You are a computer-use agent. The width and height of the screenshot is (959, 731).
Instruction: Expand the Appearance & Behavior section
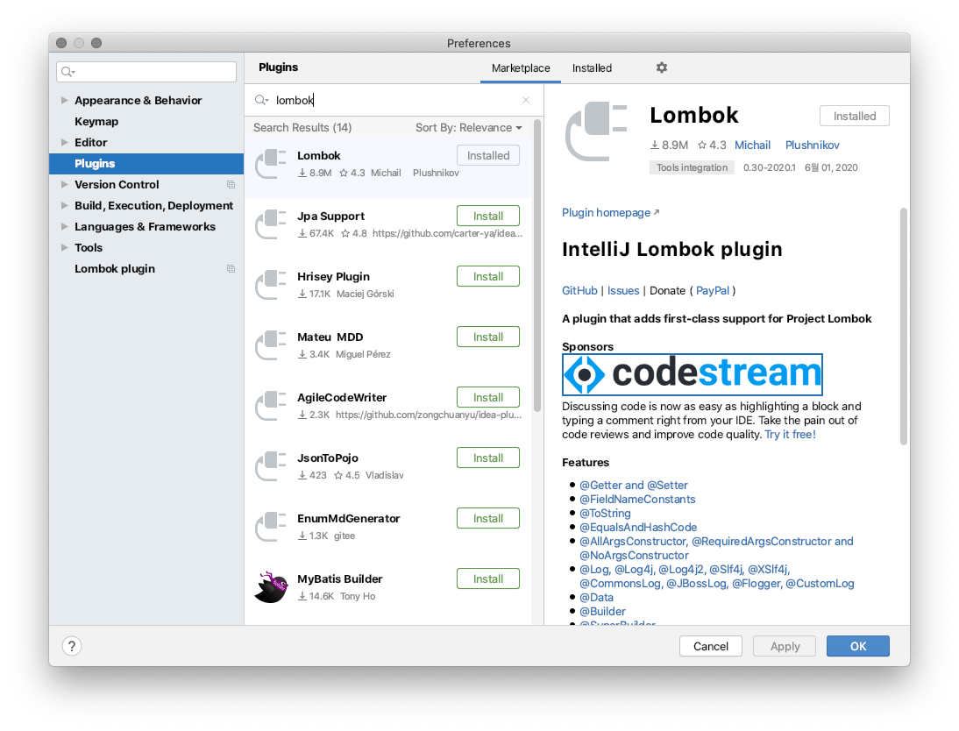(65, 101)
